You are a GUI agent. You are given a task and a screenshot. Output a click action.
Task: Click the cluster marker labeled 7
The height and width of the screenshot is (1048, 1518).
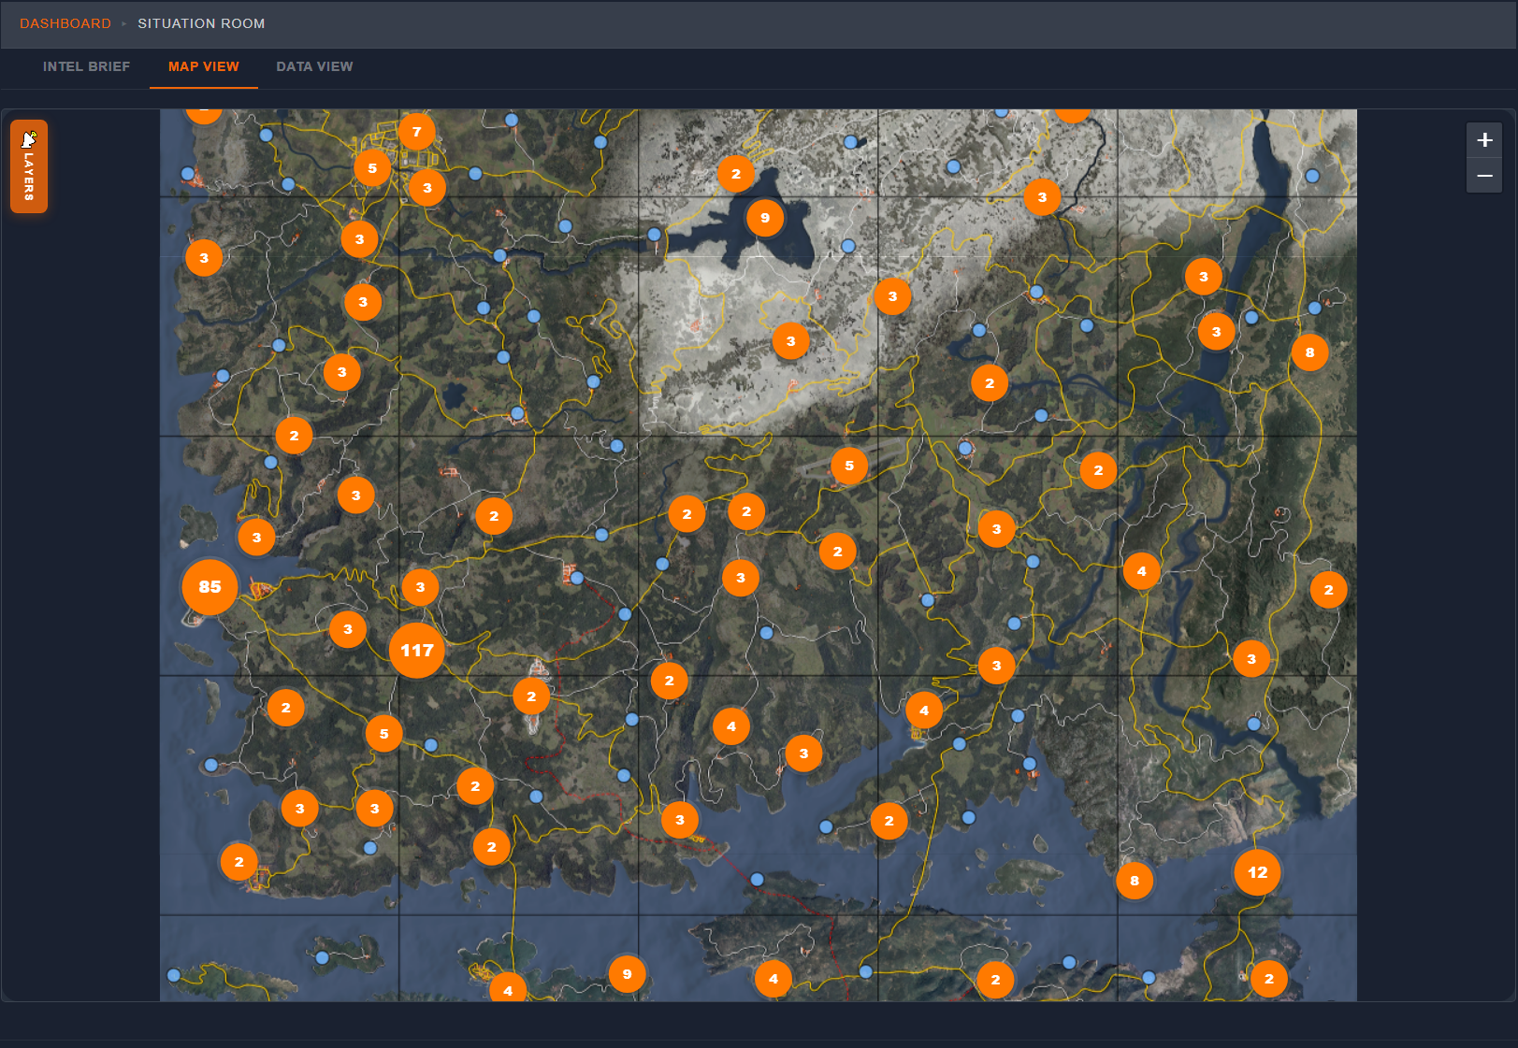417,132
